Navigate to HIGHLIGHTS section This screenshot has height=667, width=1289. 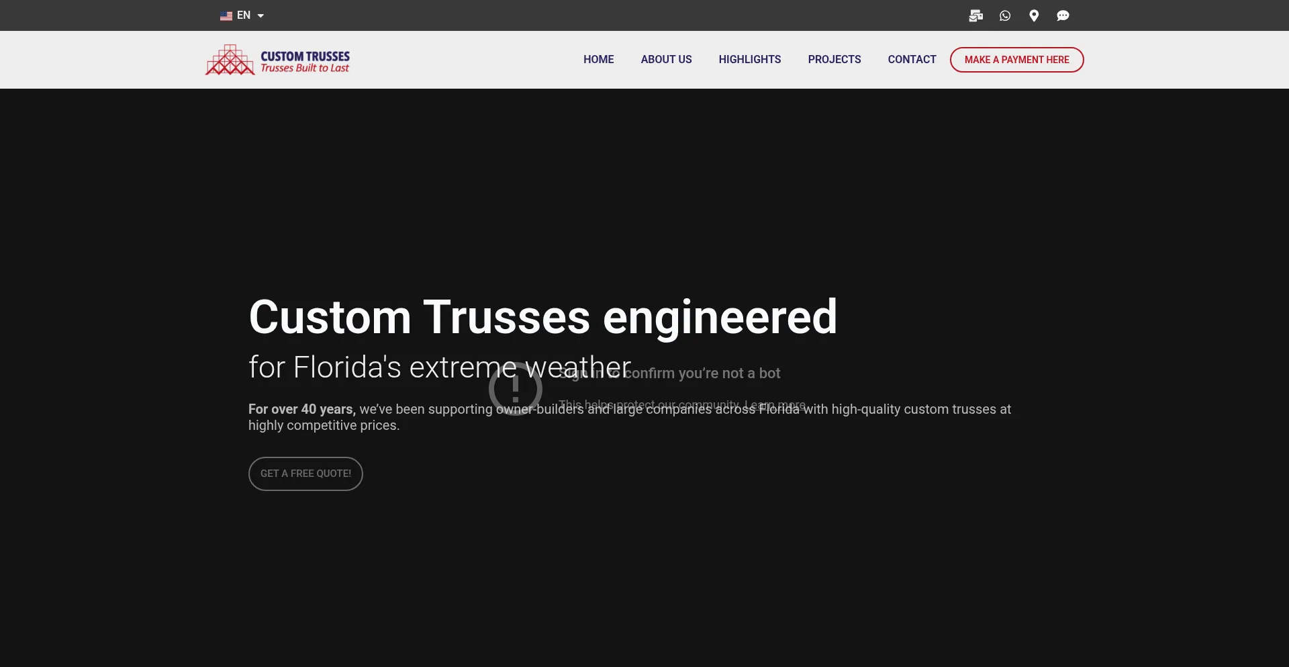749,59
